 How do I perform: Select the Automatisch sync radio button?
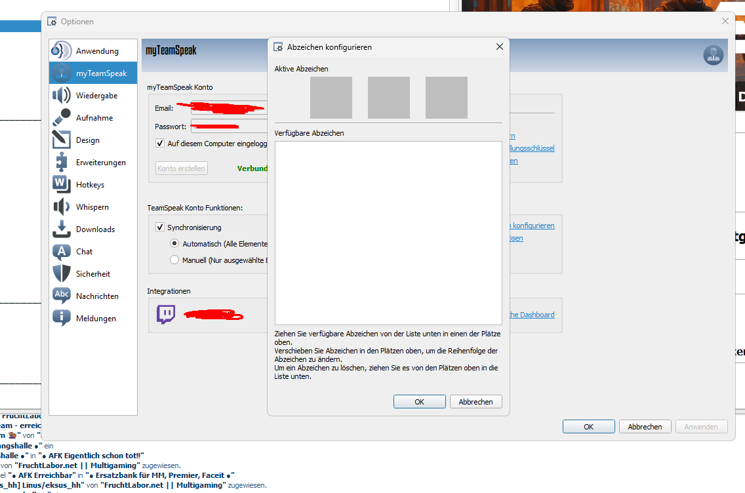click(x=174, y=243)
